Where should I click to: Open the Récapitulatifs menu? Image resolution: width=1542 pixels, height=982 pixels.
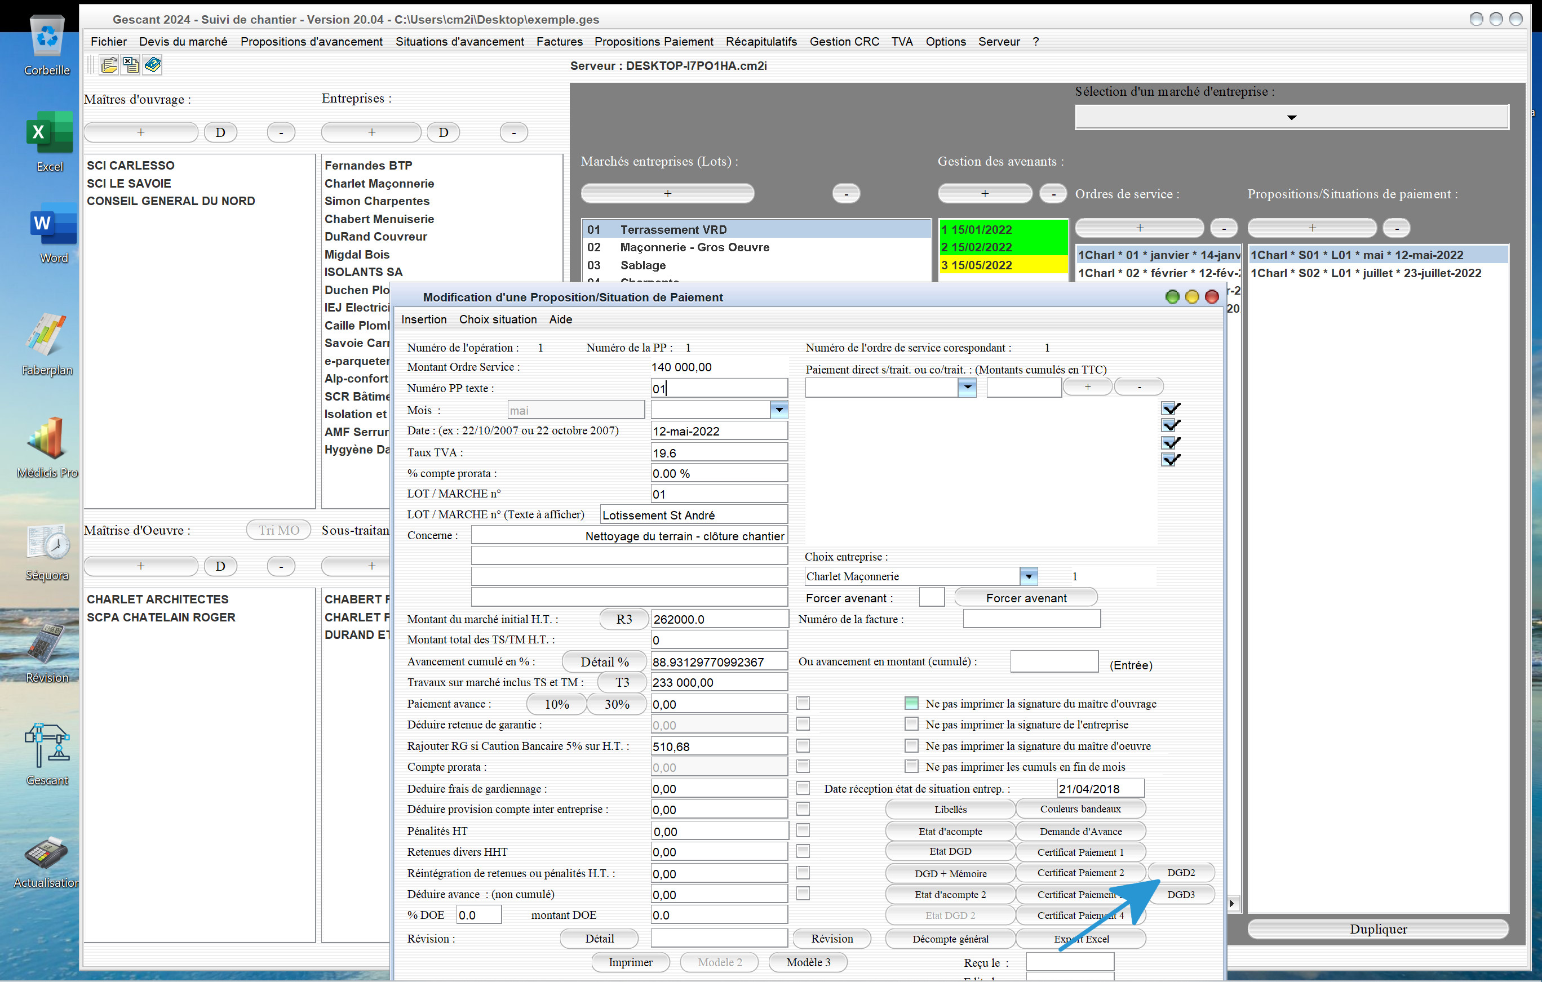[761, 42]
